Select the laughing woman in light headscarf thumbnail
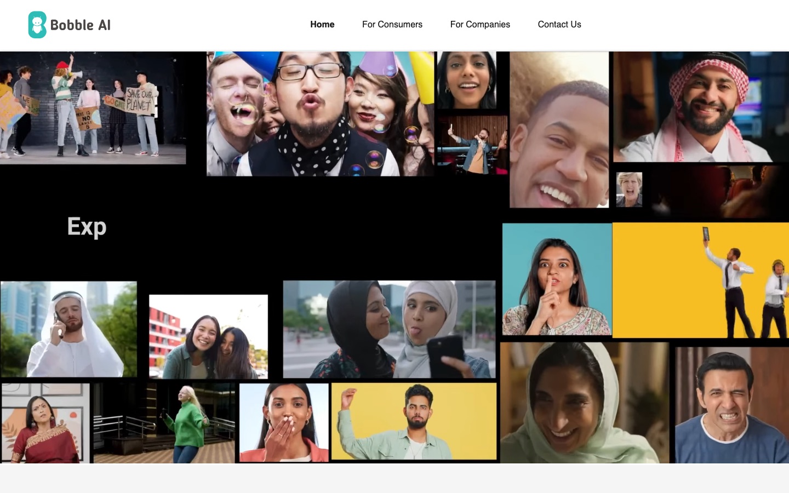 (x=585, y=403)
